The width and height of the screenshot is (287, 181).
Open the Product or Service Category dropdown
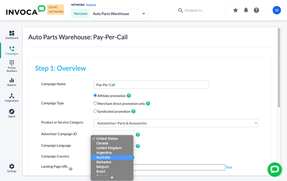pos(176,123)
